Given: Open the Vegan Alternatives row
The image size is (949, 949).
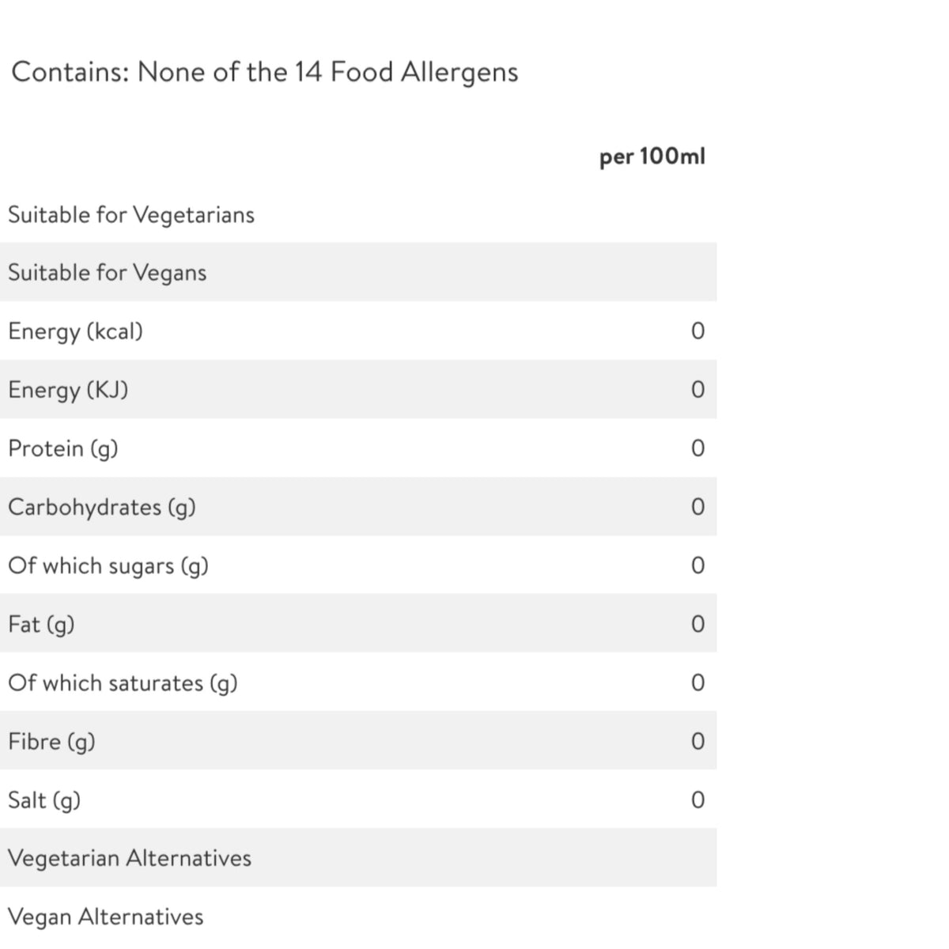Looking at the screenshot, I should [358, 916].
